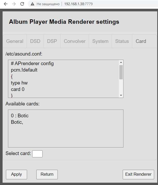158x185 pixels.
Task: Click the Apply button
Action: coord(16,174)
